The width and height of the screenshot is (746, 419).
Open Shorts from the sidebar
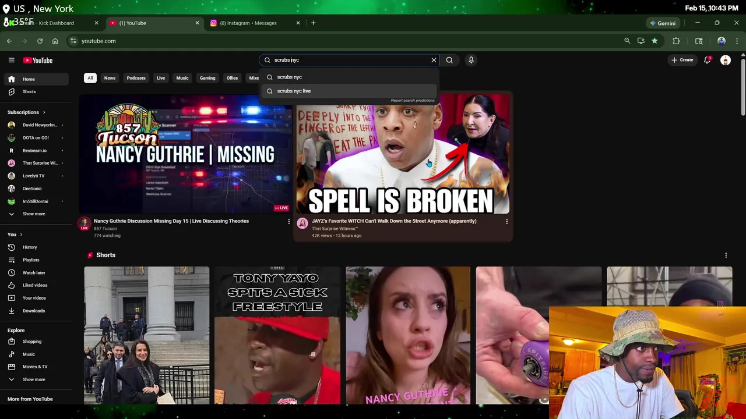(x=35, y=91)
